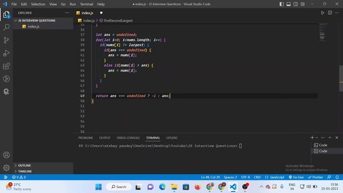Split the editor to the right
343x193 pixels.
pos(330,13)
